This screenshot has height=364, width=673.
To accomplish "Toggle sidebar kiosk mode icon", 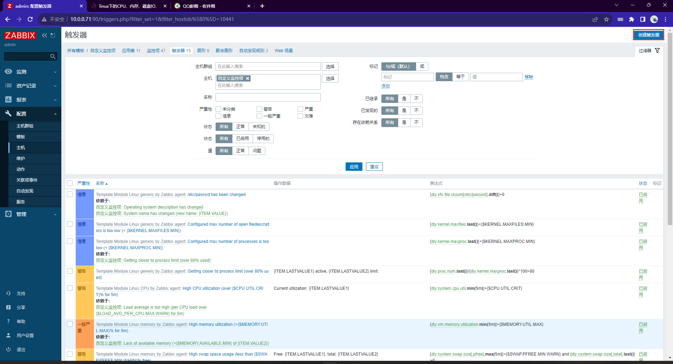I will pos(53,35).
